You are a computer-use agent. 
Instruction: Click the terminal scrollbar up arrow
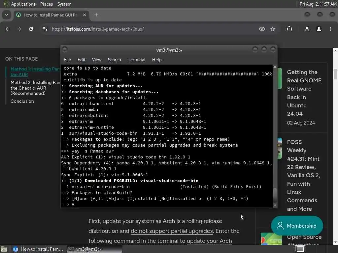pyautogui.click(x=275, y=67)
